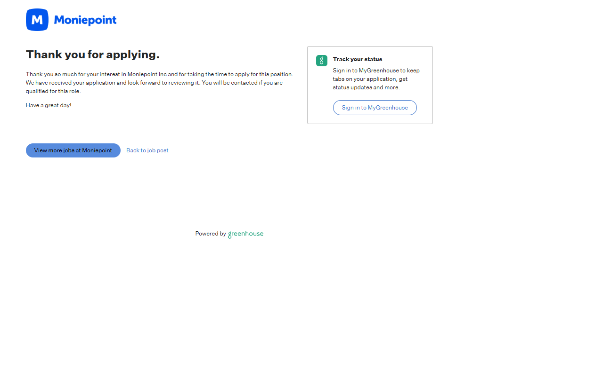
Task: Click the Moniepoint wordmark in the header
Action: pyautogui.click(x=85, y=20)
